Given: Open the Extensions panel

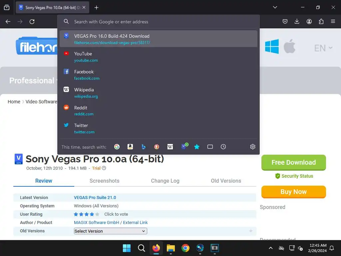Looking at the screenshot, I should point(321,21).
